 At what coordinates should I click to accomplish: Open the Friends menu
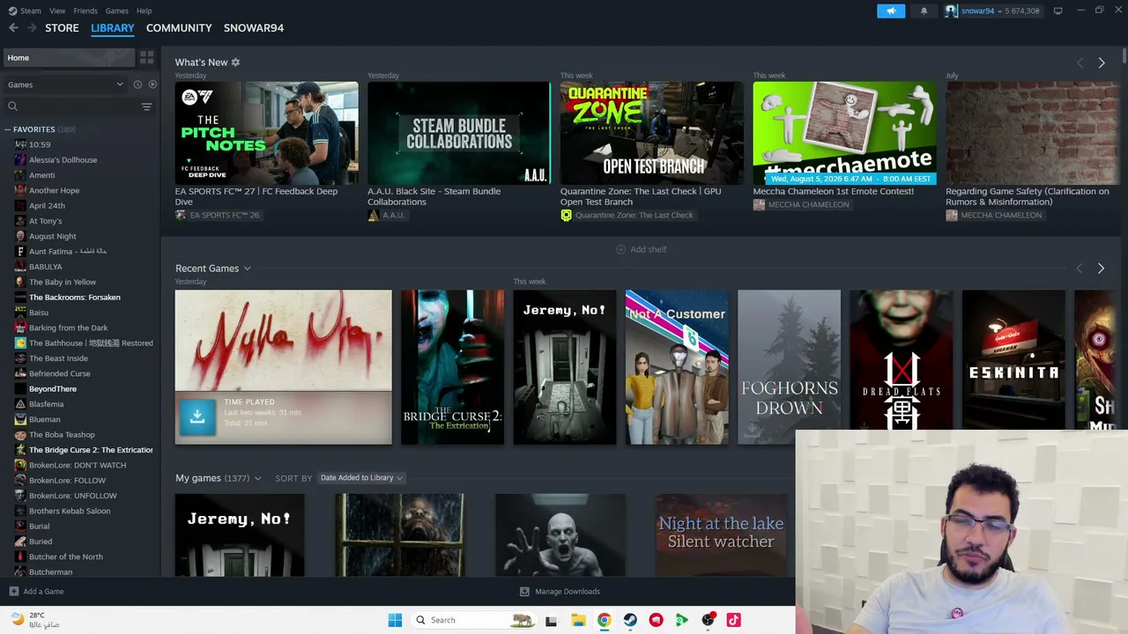tap(85, 11)
